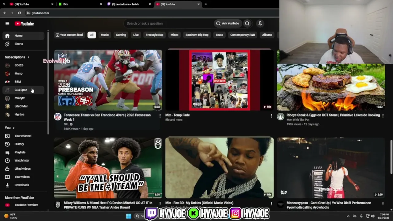Open Your channel in the sidebar

click(x=23, y=136)
